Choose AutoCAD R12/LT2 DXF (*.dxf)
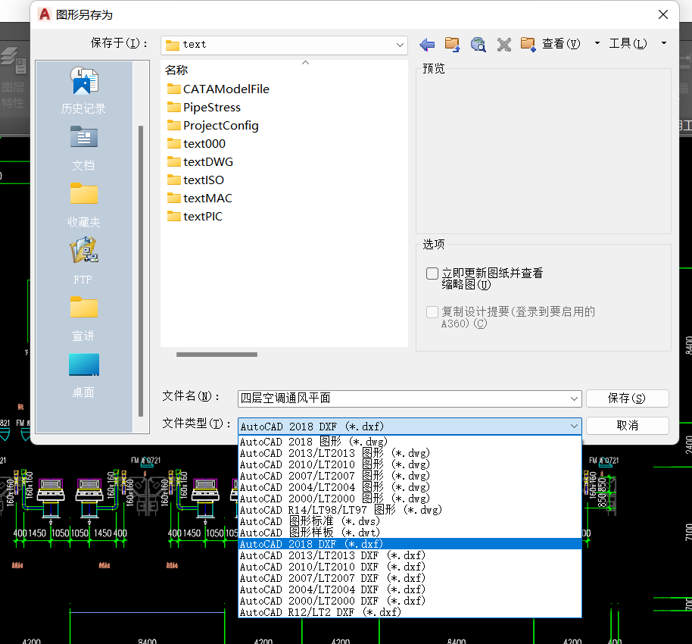The image size is (692, 644). click(410, 612)
